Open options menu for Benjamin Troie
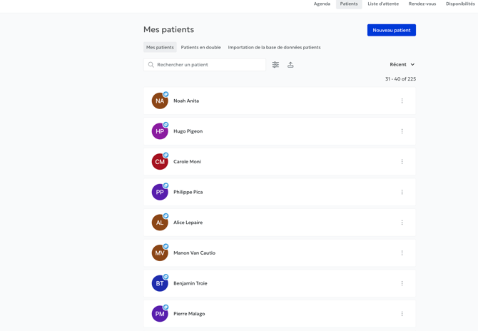 (402, 283)
